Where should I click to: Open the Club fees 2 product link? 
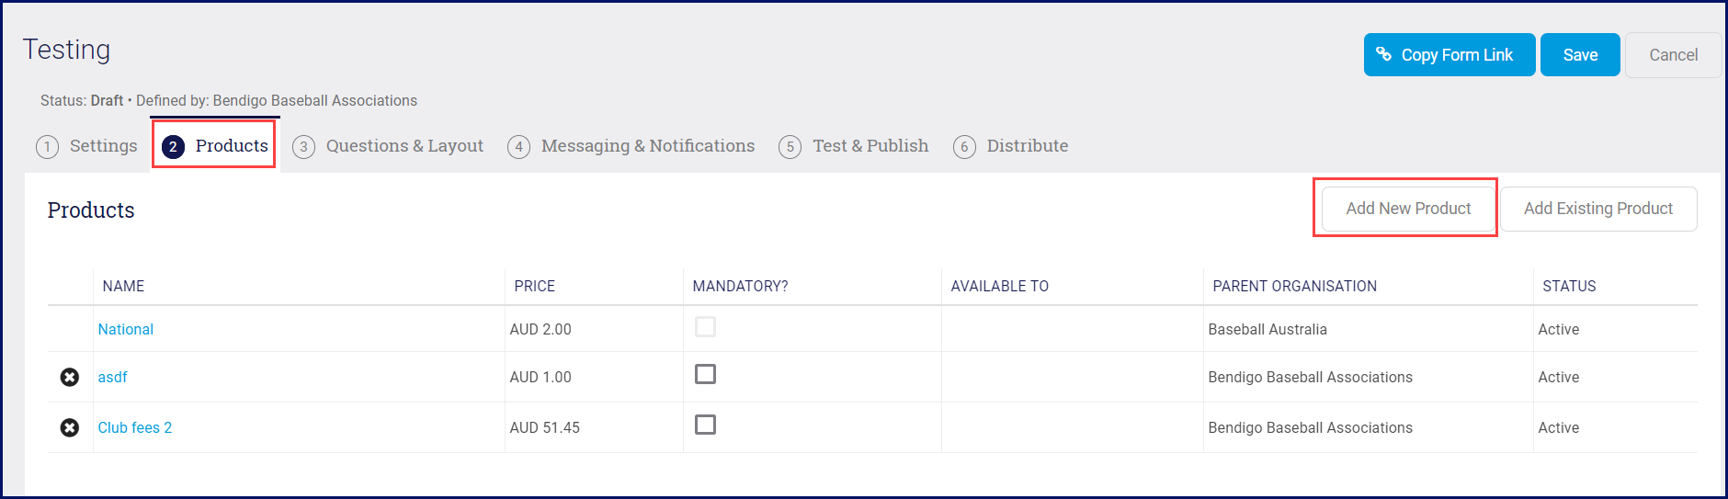(135, 427)
